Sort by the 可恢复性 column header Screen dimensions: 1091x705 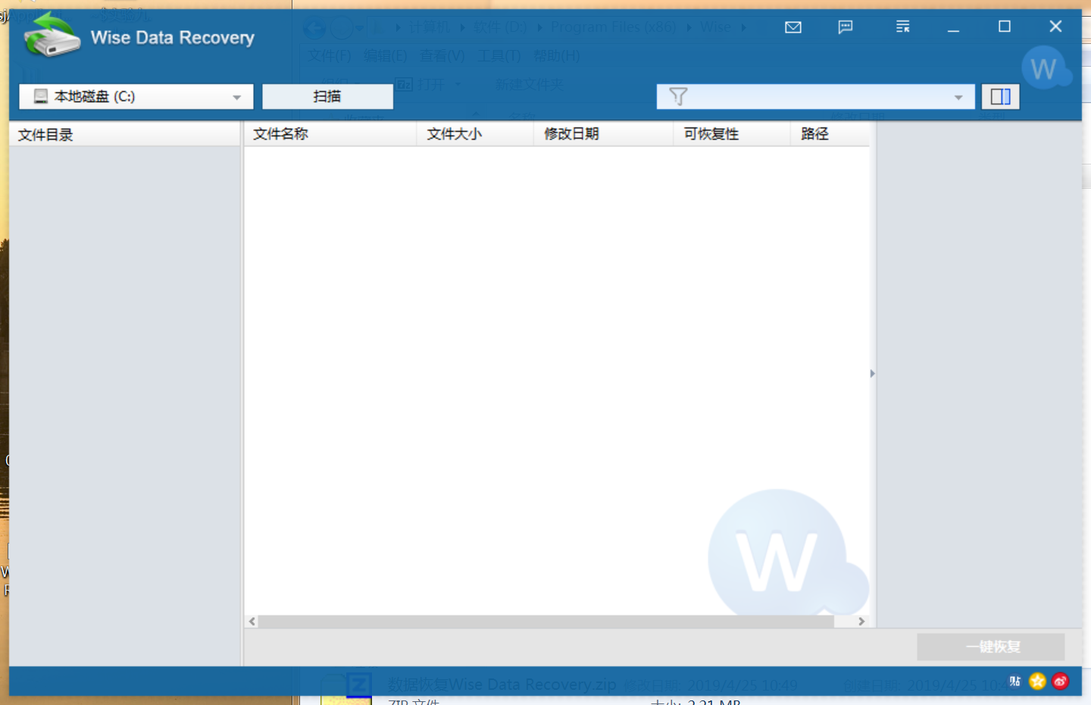coord(732,134)
